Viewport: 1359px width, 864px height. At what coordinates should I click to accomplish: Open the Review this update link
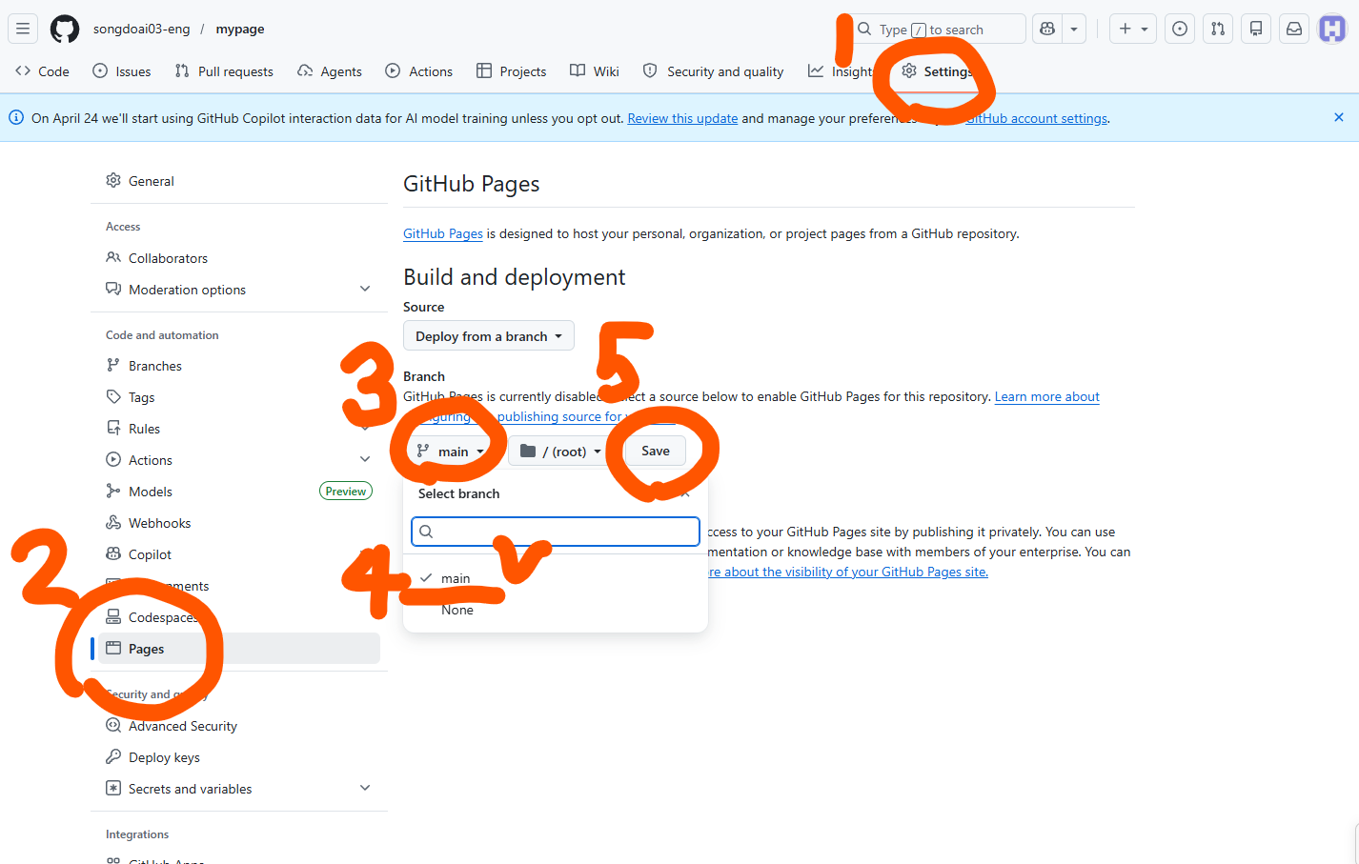(x=682, y=118)
